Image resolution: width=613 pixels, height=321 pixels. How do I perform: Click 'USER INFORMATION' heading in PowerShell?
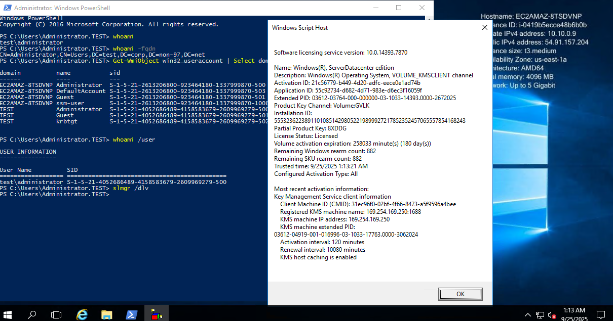(28, 152)
